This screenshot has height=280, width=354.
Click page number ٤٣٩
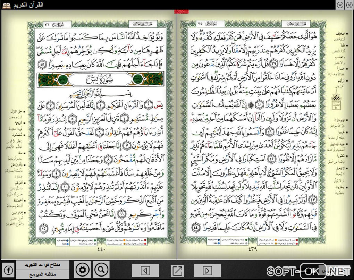[x=253, y=249]
